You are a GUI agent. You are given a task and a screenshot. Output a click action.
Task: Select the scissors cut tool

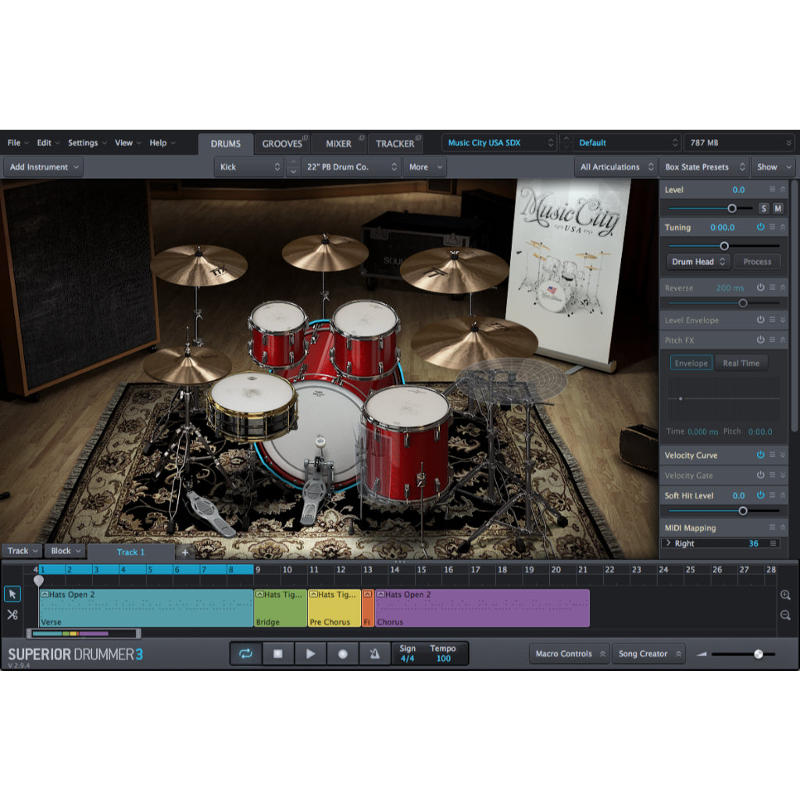click(x=12, y=616)
